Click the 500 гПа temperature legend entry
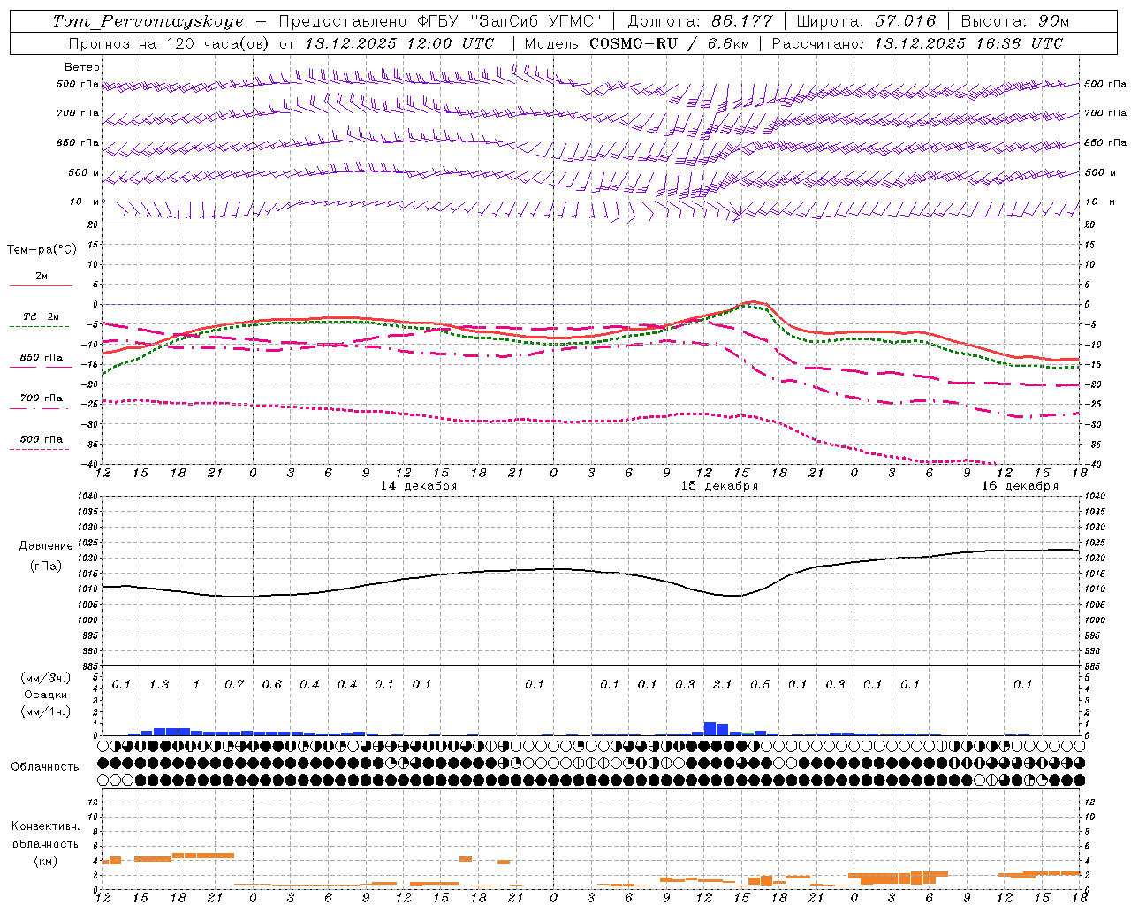 42,439
